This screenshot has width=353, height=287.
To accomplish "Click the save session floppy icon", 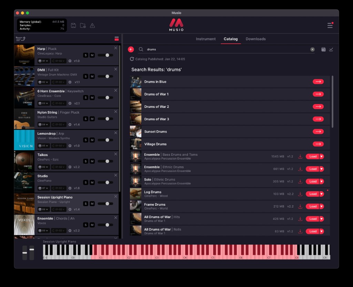I will click(x=73, y=25).
